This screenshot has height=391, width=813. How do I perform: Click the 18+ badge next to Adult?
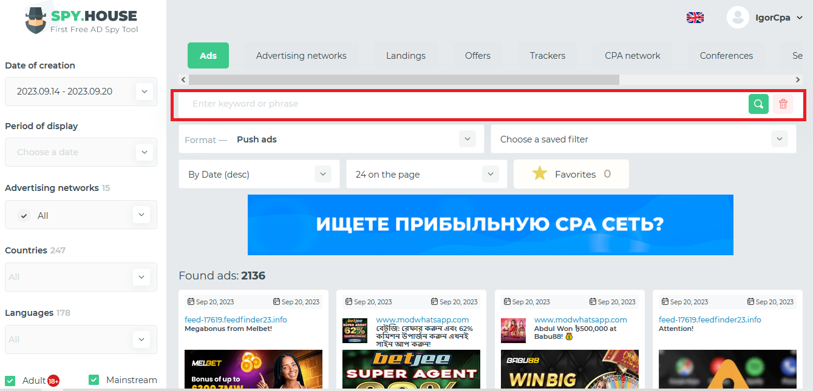pyautogui.click(x=53, y=381)
